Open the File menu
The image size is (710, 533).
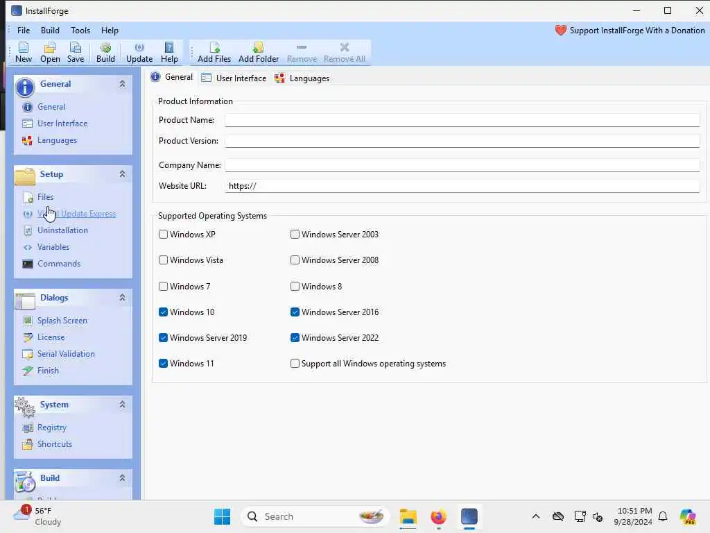pyautogui.click(x=24, y=31)
